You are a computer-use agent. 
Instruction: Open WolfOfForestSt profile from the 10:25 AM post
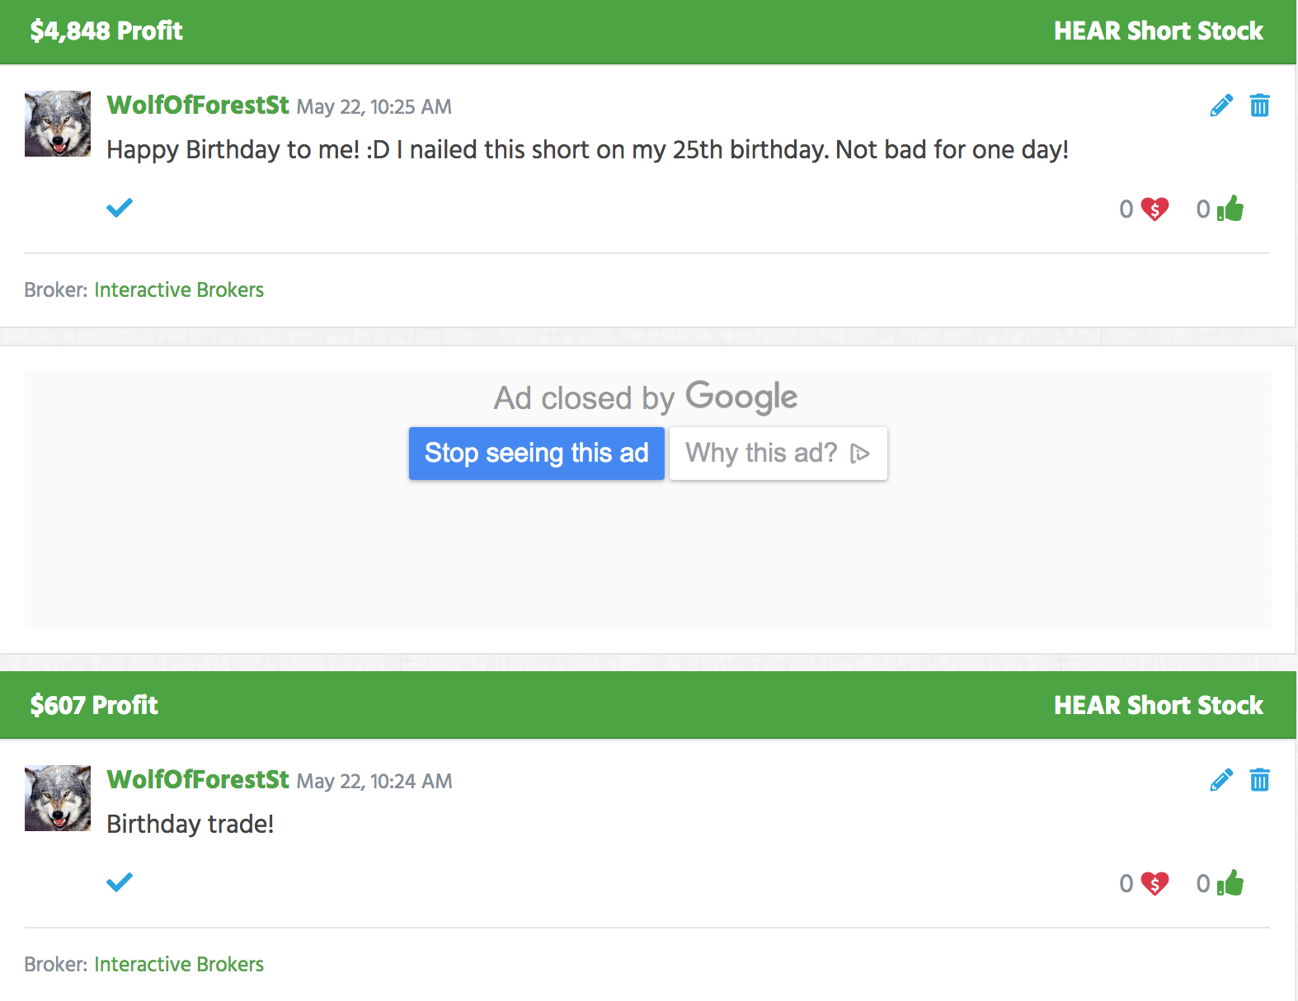pos(198,106)
